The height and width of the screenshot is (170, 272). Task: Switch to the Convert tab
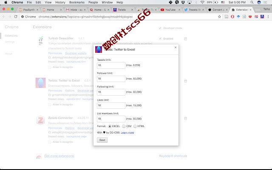pos(218,10)
